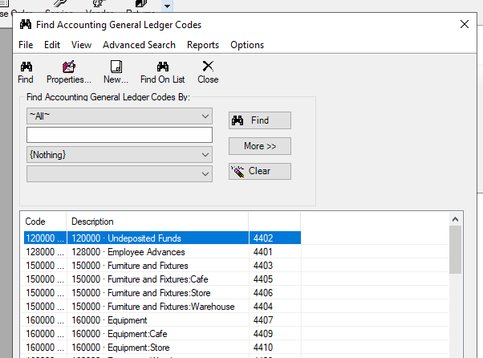Image resolution: width=483 pixels, height=358 pixels.
Task: Open the toolbar overflow arrow in the background window
Action: (167, 6)
